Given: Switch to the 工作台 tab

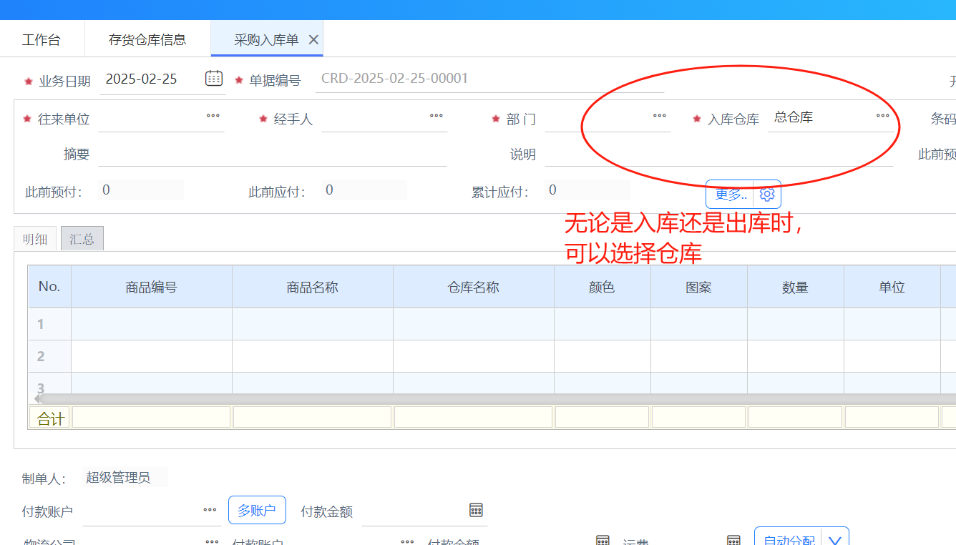Looking at the screenshot, I should tap(42, 40).
